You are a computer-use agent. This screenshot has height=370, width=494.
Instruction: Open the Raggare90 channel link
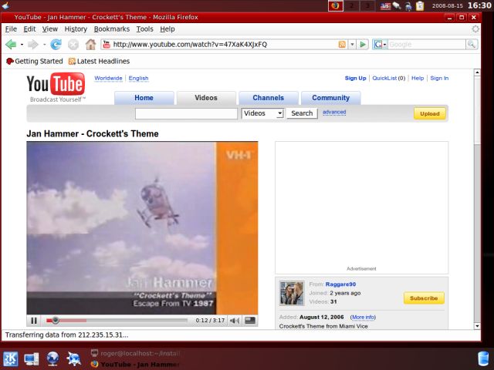click(x=340, y=284)
